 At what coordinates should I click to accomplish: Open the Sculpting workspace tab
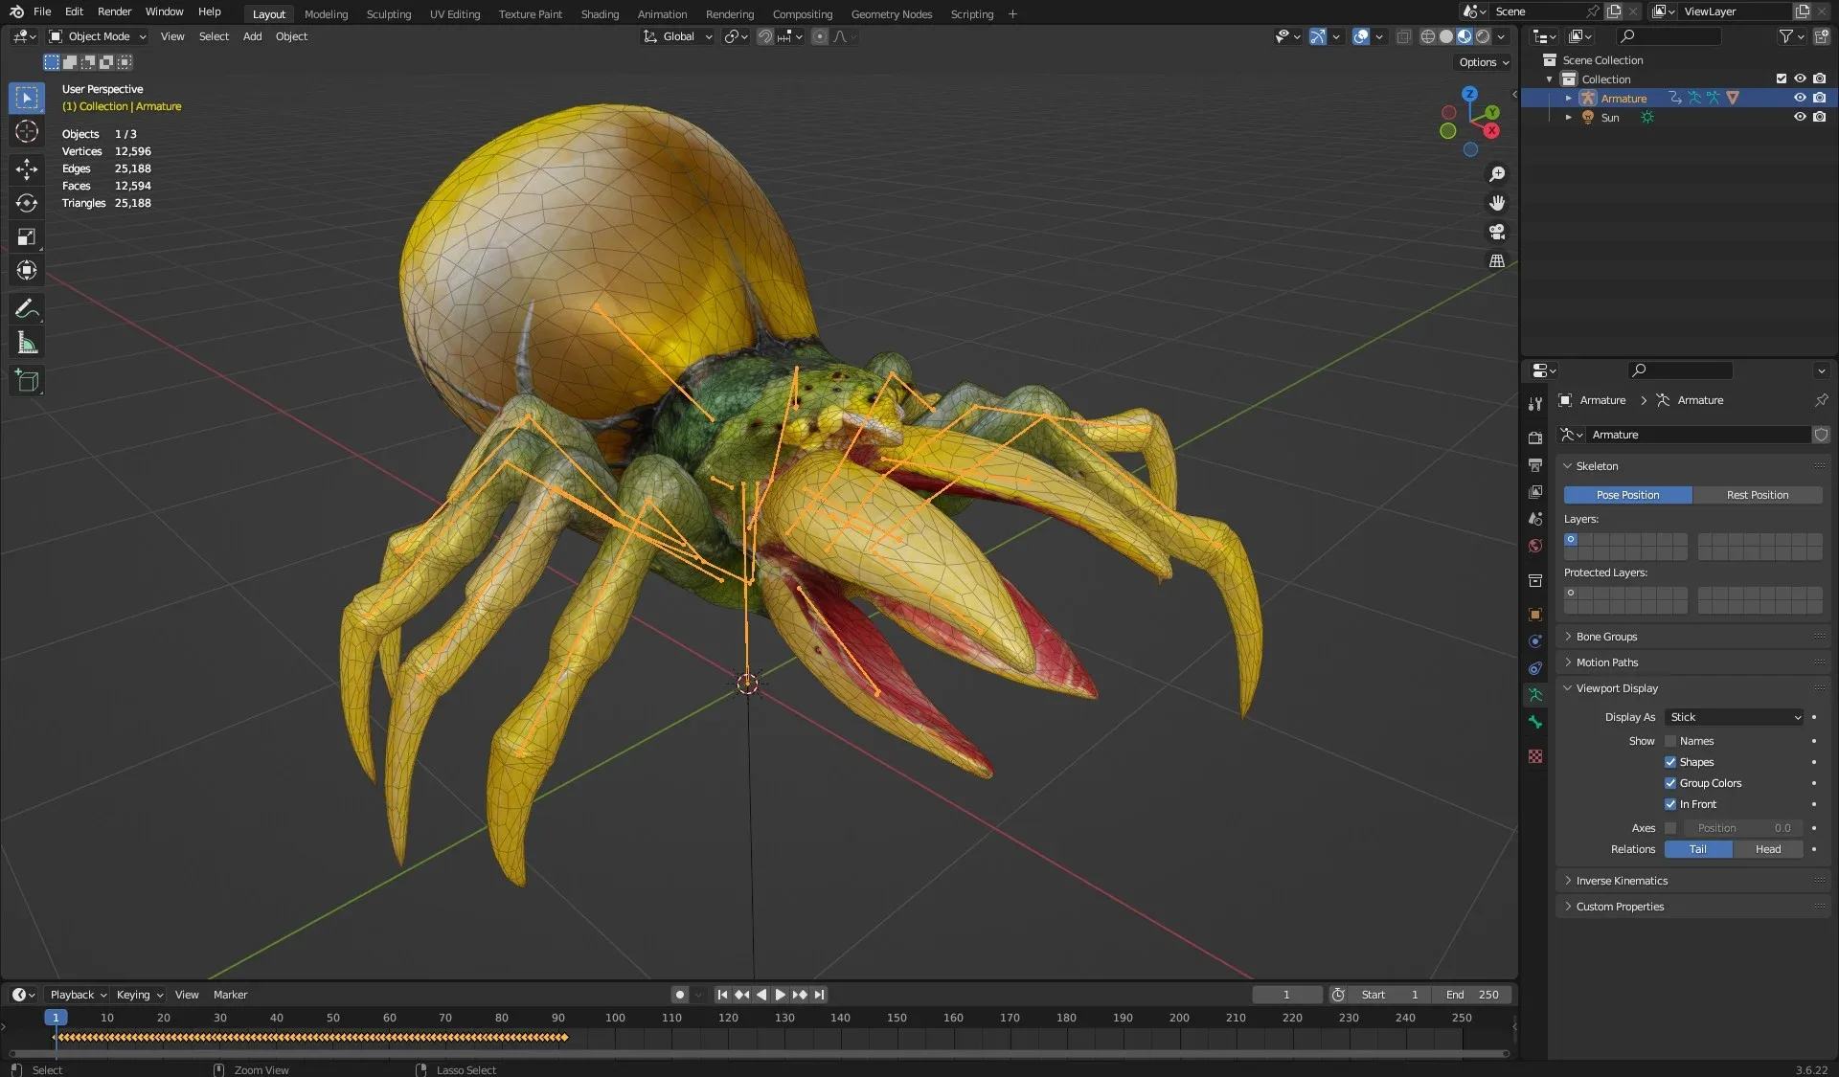[x=388, y=14]
